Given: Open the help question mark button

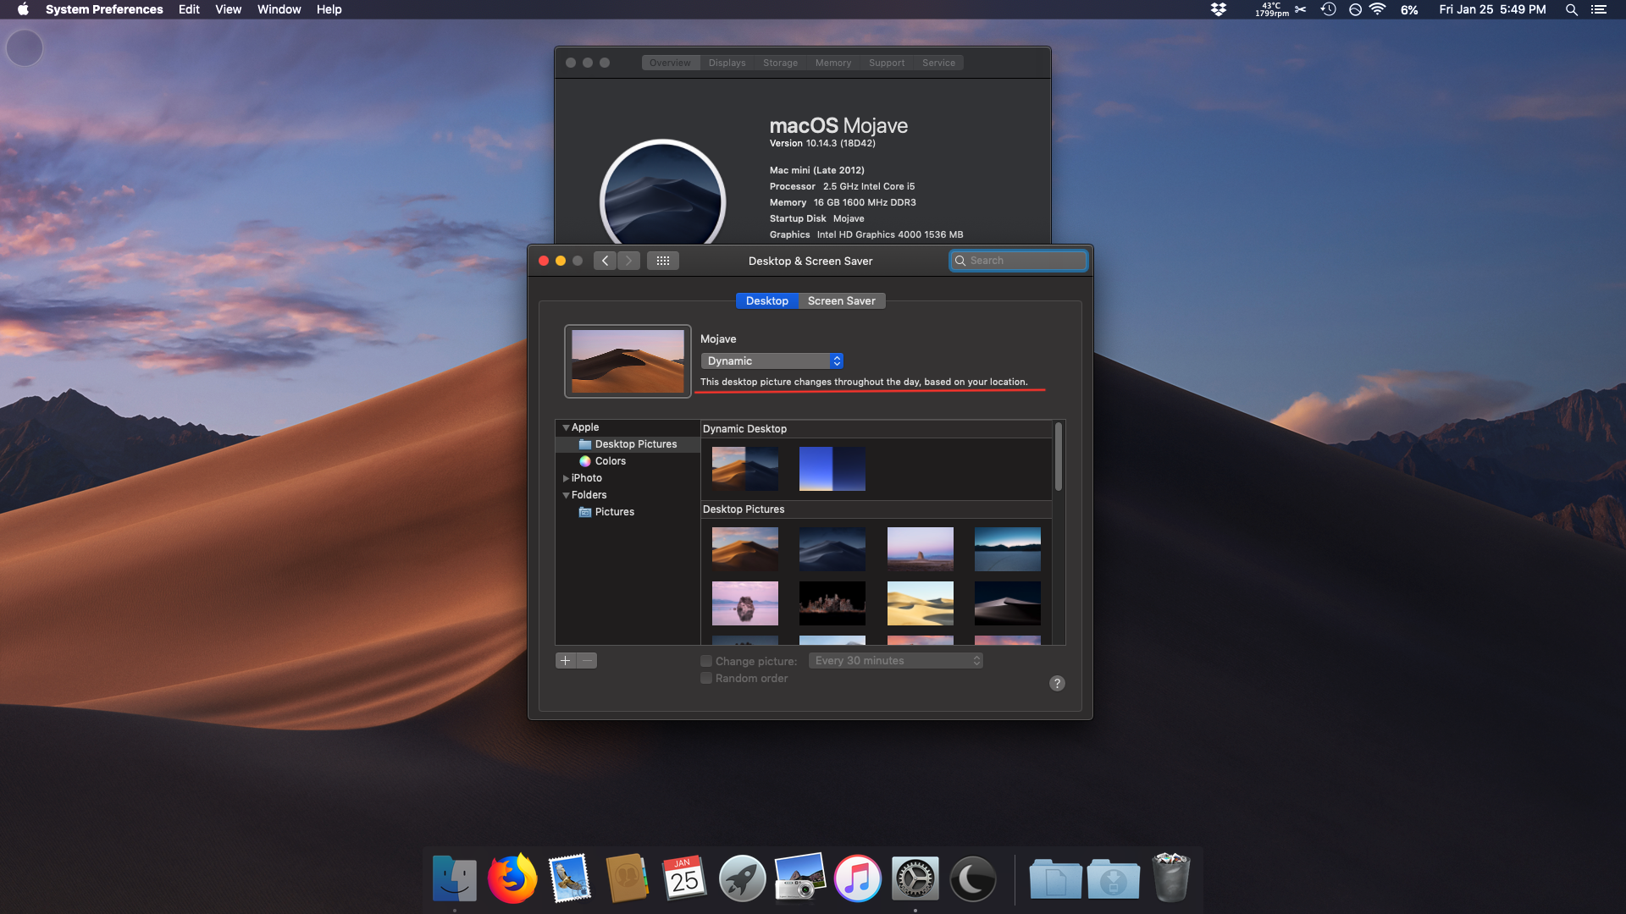Looking at the screenshot, I should tap(1057, 683).
